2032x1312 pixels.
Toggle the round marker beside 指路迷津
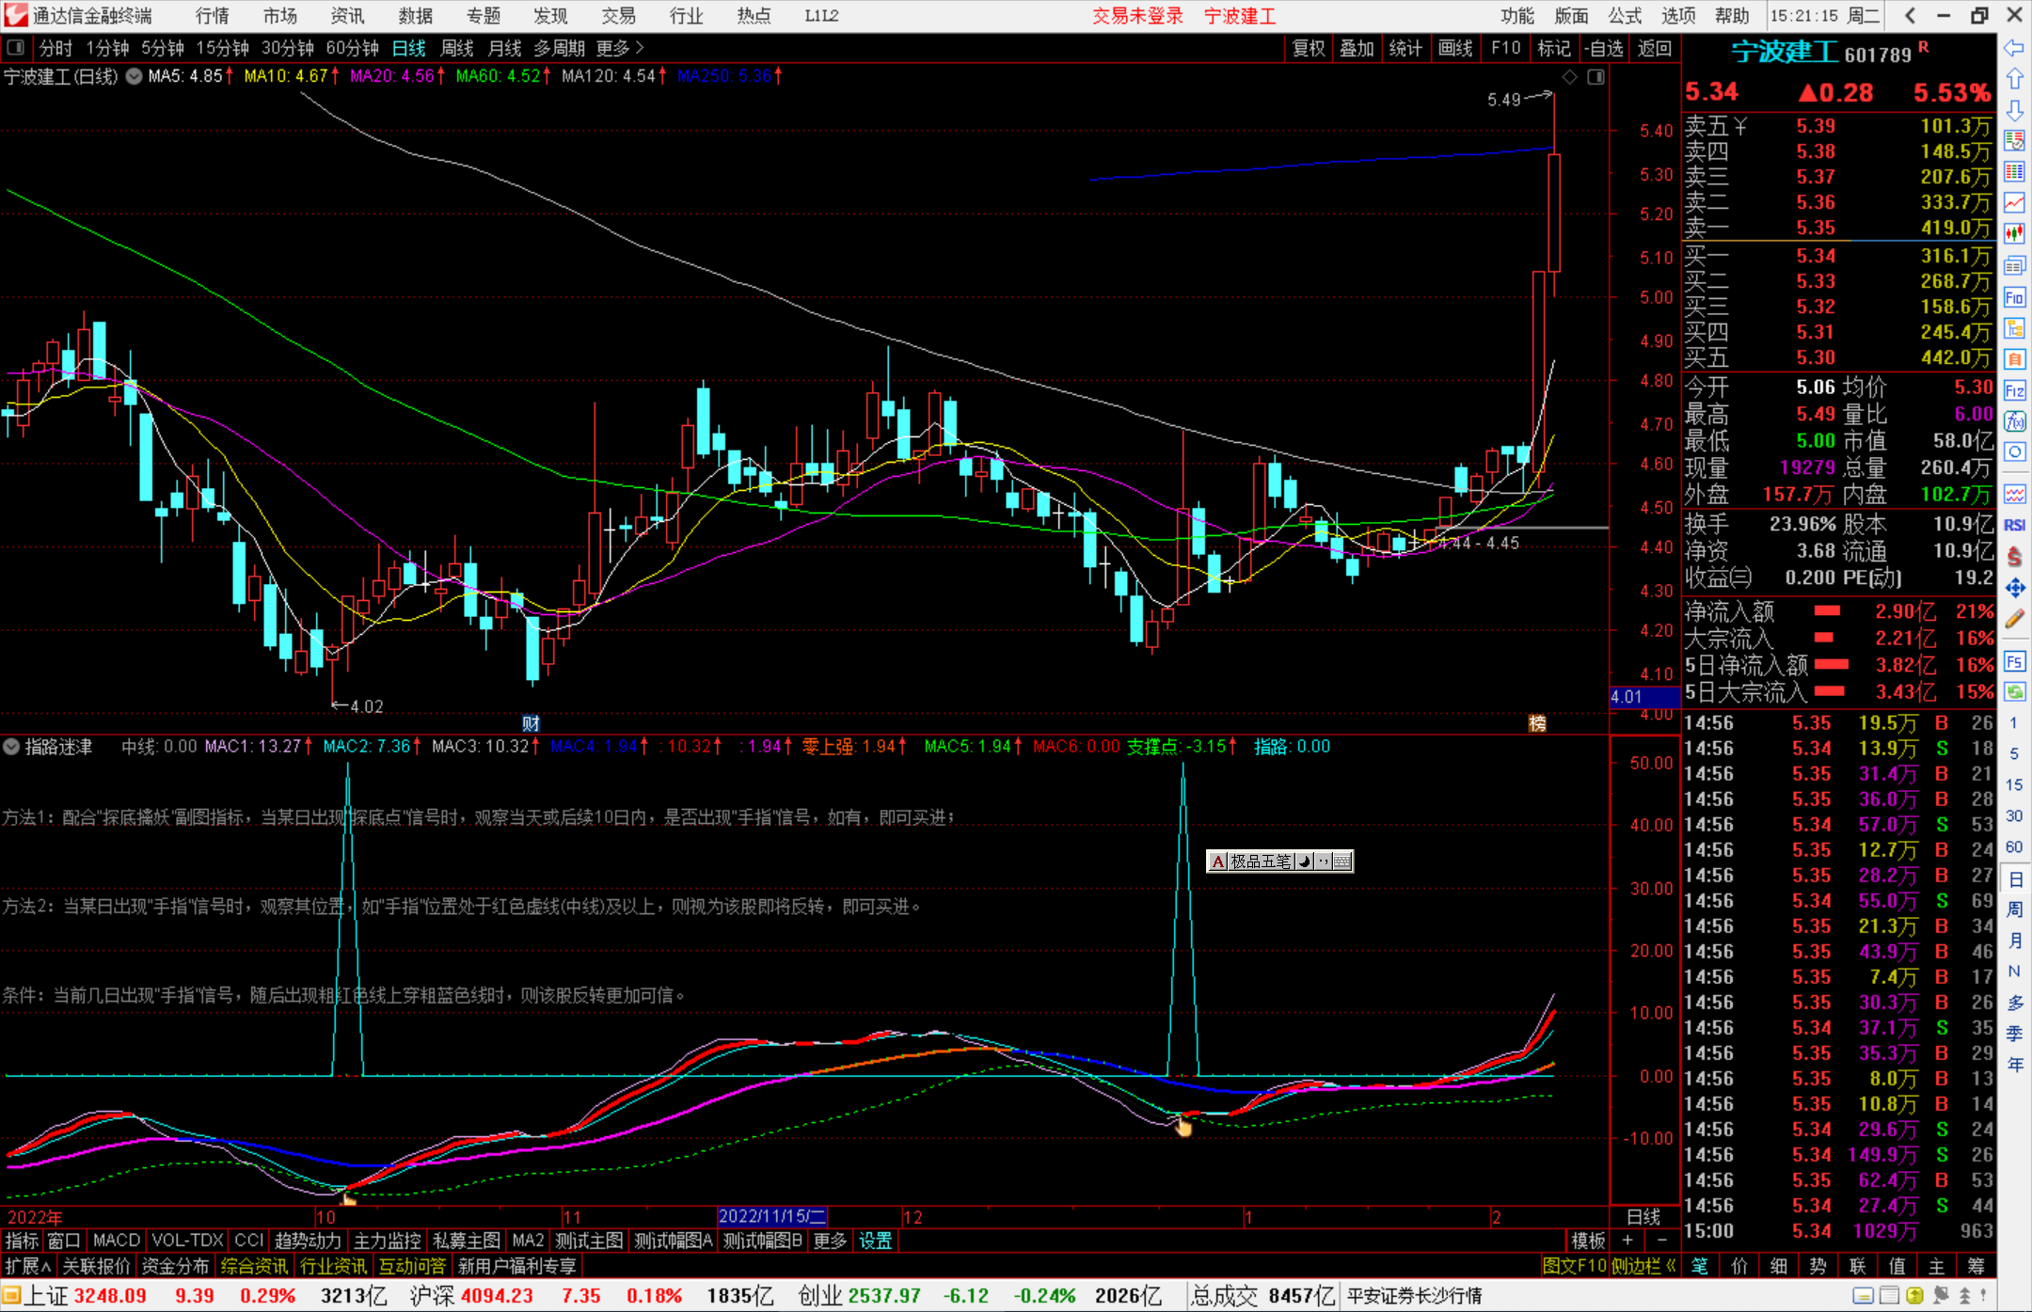tap(11, 747)
